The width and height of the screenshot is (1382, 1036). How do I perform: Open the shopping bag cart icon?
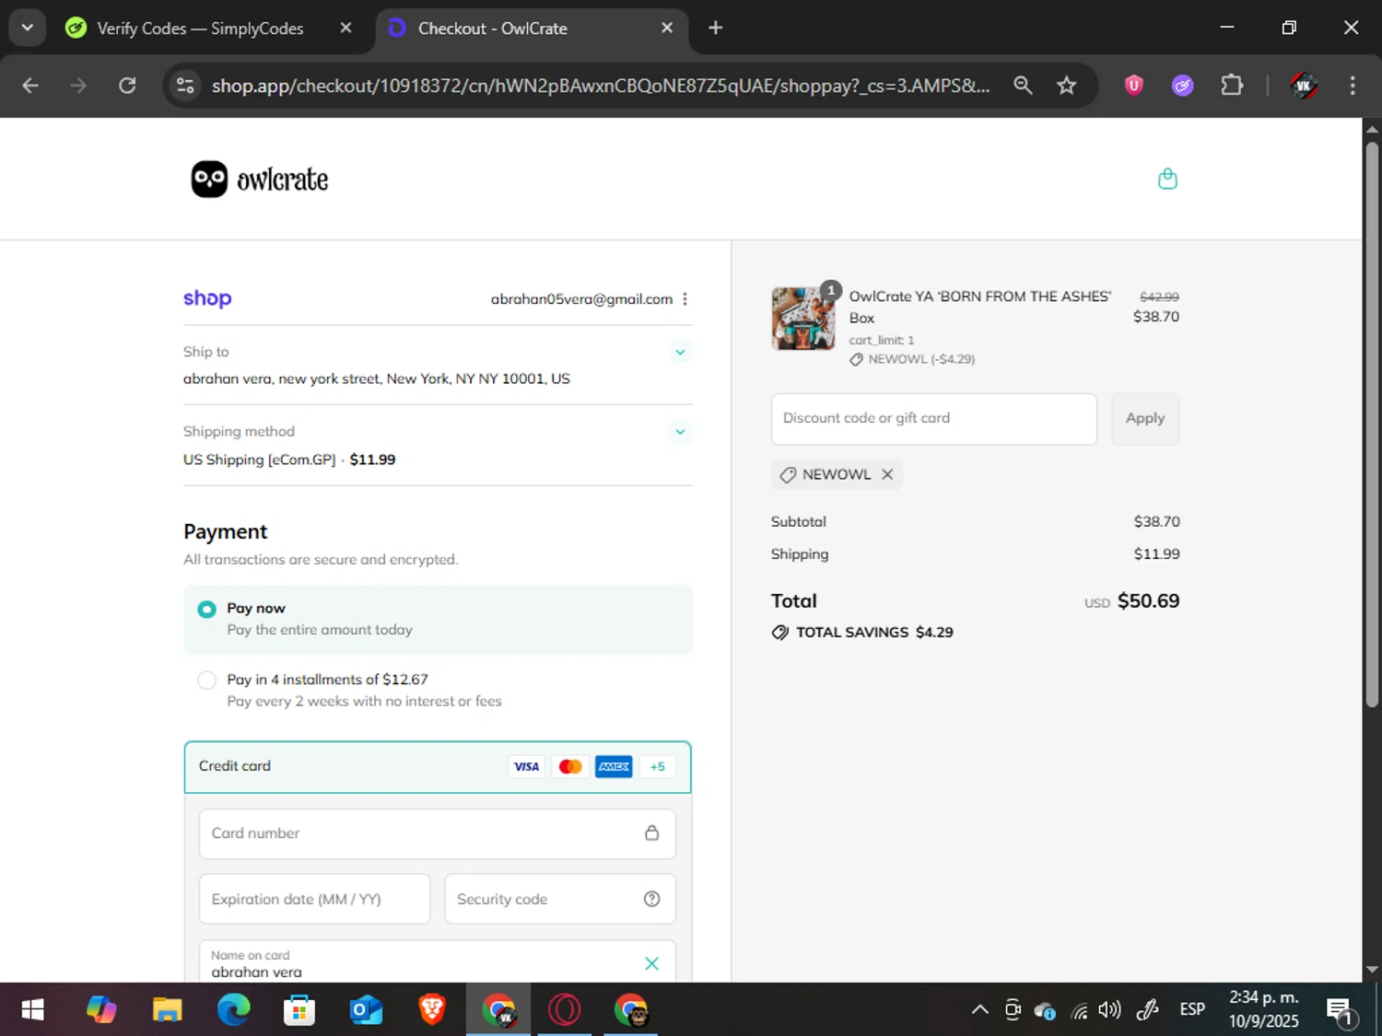point(1167,179)
